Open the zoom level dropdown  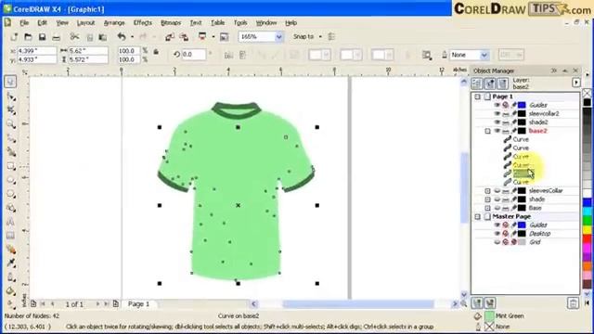coord(278,37)
